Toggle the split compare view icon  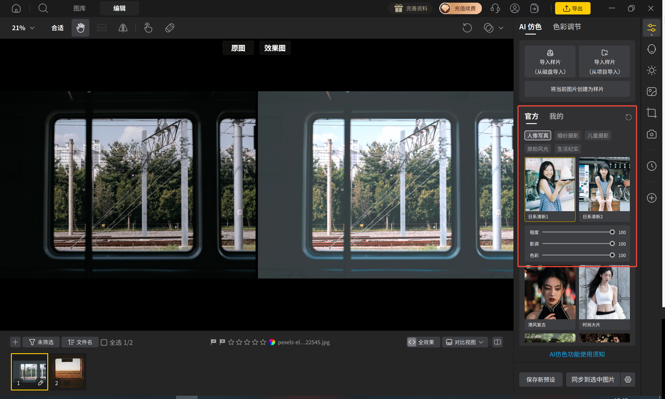pos(497,342)
